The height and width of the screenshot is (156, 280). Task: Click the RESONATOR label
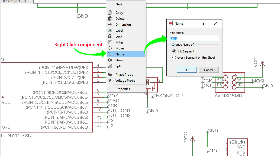click(168, 96)
